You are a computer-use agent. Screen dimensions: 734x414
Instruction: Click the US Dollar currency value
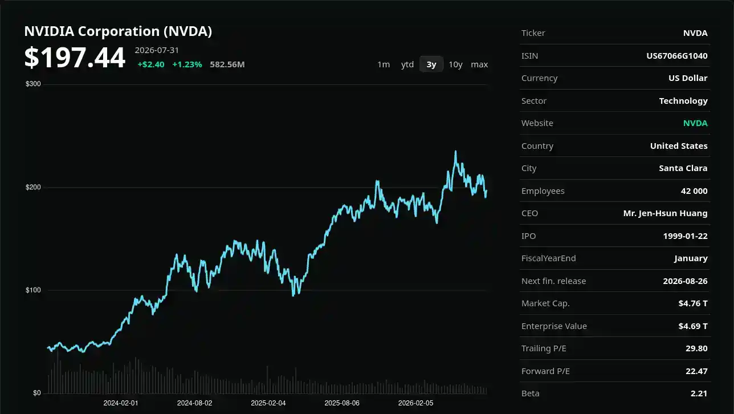tap(688, 78)
